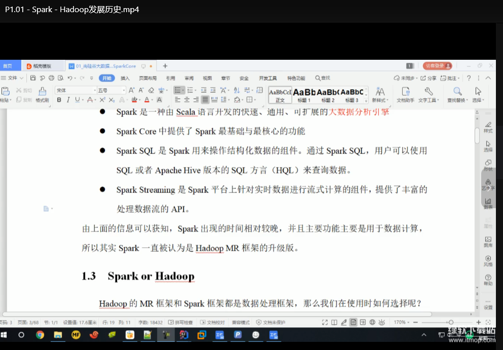
Task: Open the font size dropdown showing 五号
Action: click(111, 90)
